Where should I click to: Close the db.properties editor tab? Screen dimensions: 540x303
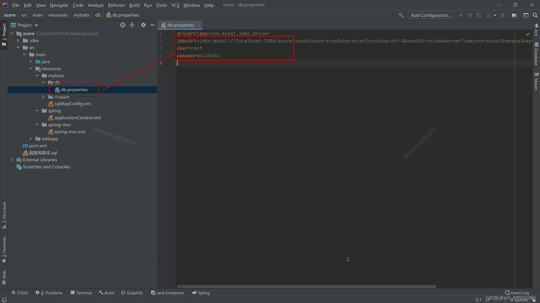(198, 25)
